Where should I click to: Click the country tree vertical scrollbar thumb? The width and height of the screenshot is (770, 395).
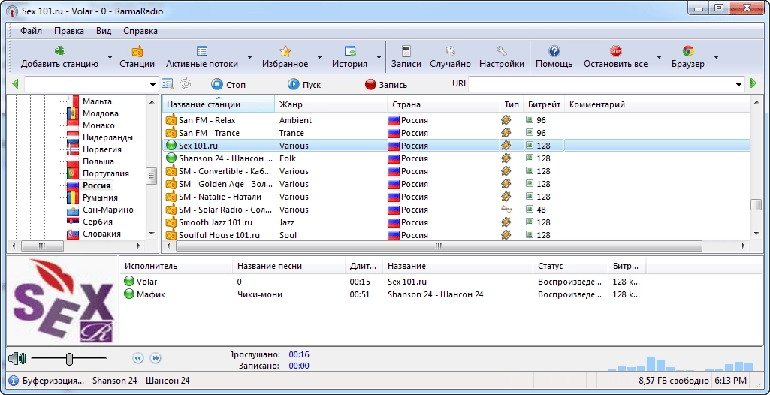151,176
